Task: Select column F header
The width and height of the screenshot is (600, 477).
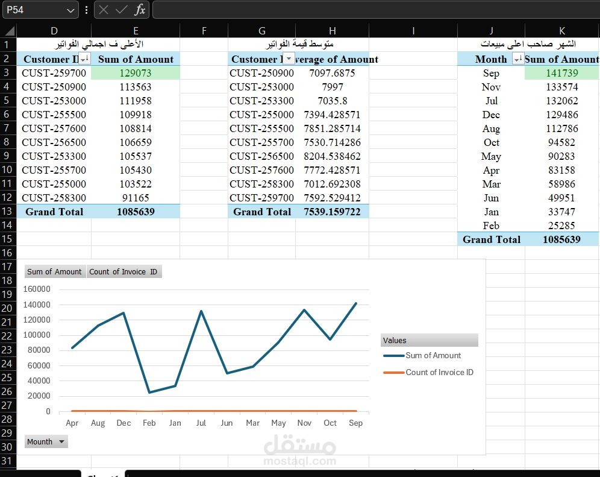Action: click(204, 31)
